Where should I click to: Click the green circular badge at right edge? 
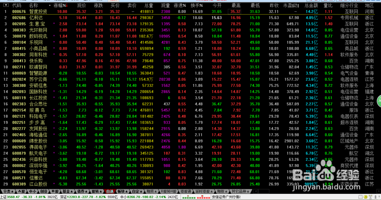pos(379,101)
